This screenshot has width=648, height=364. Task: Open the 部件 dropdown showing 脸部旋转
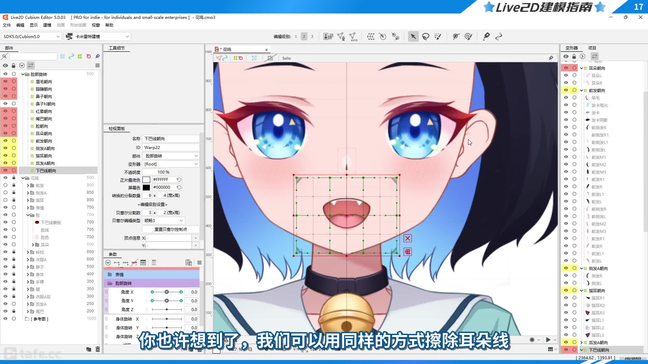click(171, 156)
